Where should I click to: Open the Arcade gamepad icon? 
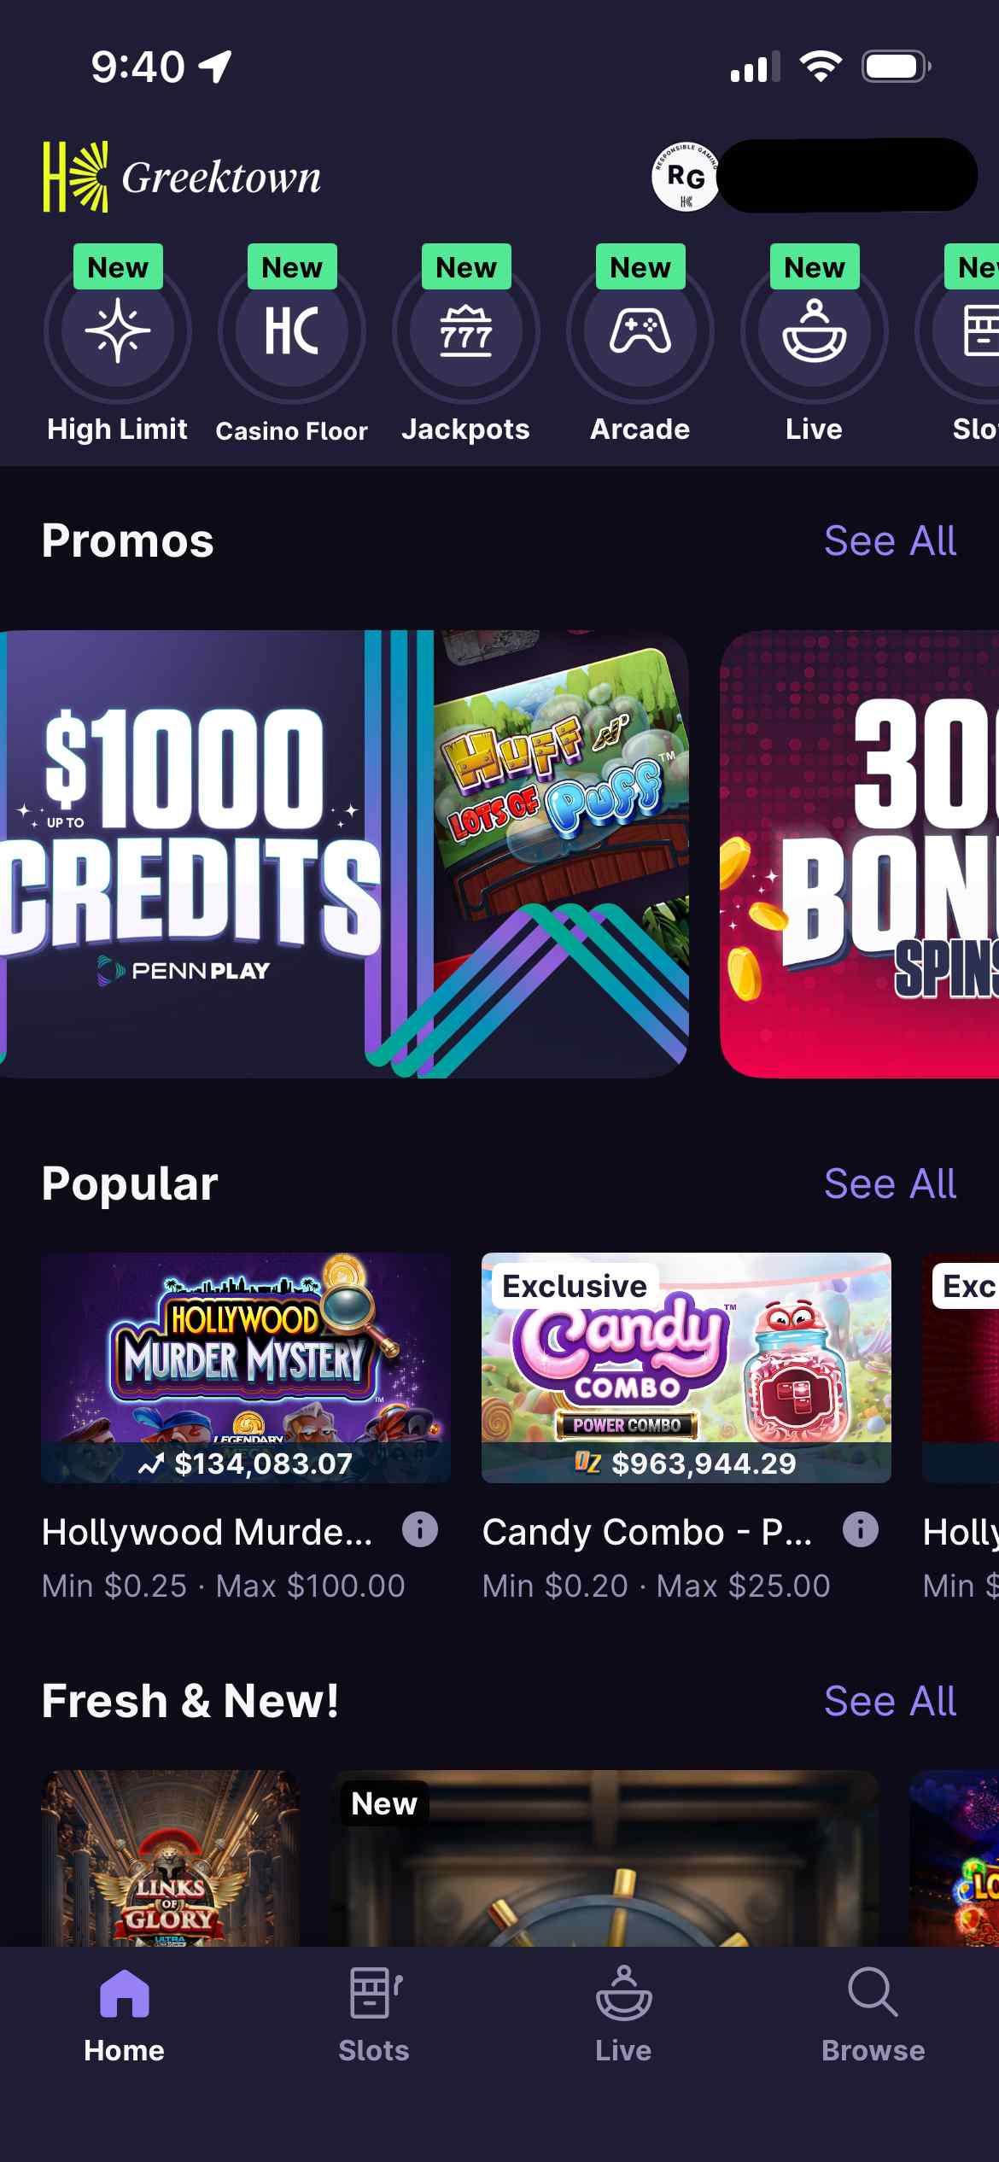click(x=640, y=331)
